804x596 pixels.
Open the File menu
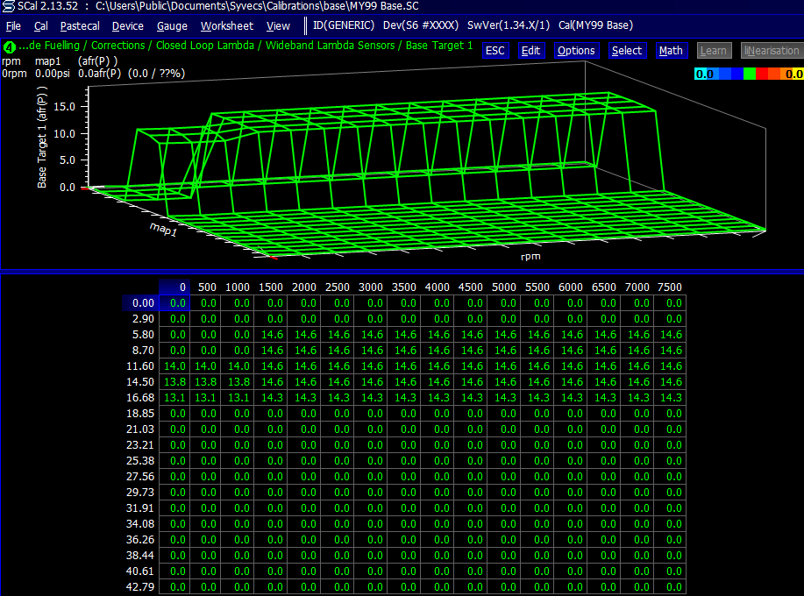tap(13, 25)
